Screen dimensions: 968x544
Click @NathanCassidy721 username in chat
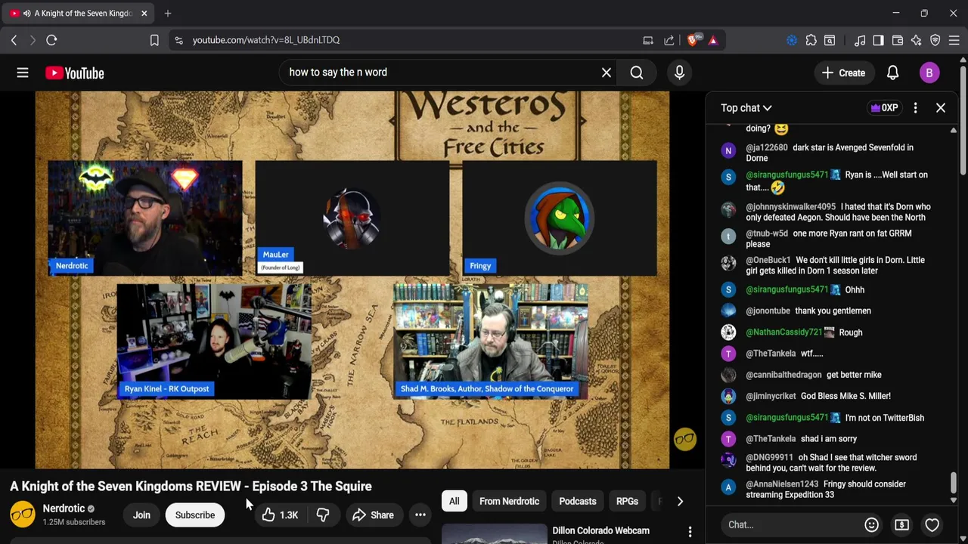pos(784,332)
